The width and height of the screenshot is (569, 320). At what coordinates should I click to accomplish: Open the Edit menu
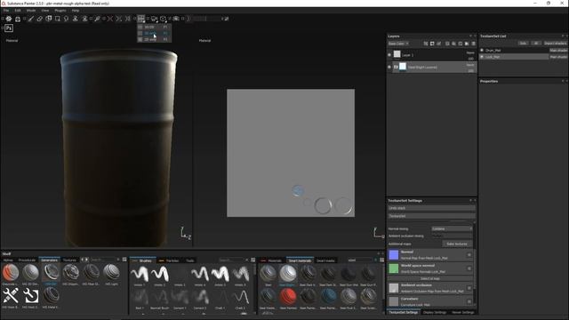[x=18, y=11]
